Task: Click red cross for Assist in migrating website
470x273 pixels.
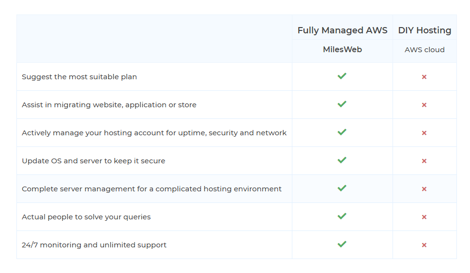Action: (x=424, y=105)
